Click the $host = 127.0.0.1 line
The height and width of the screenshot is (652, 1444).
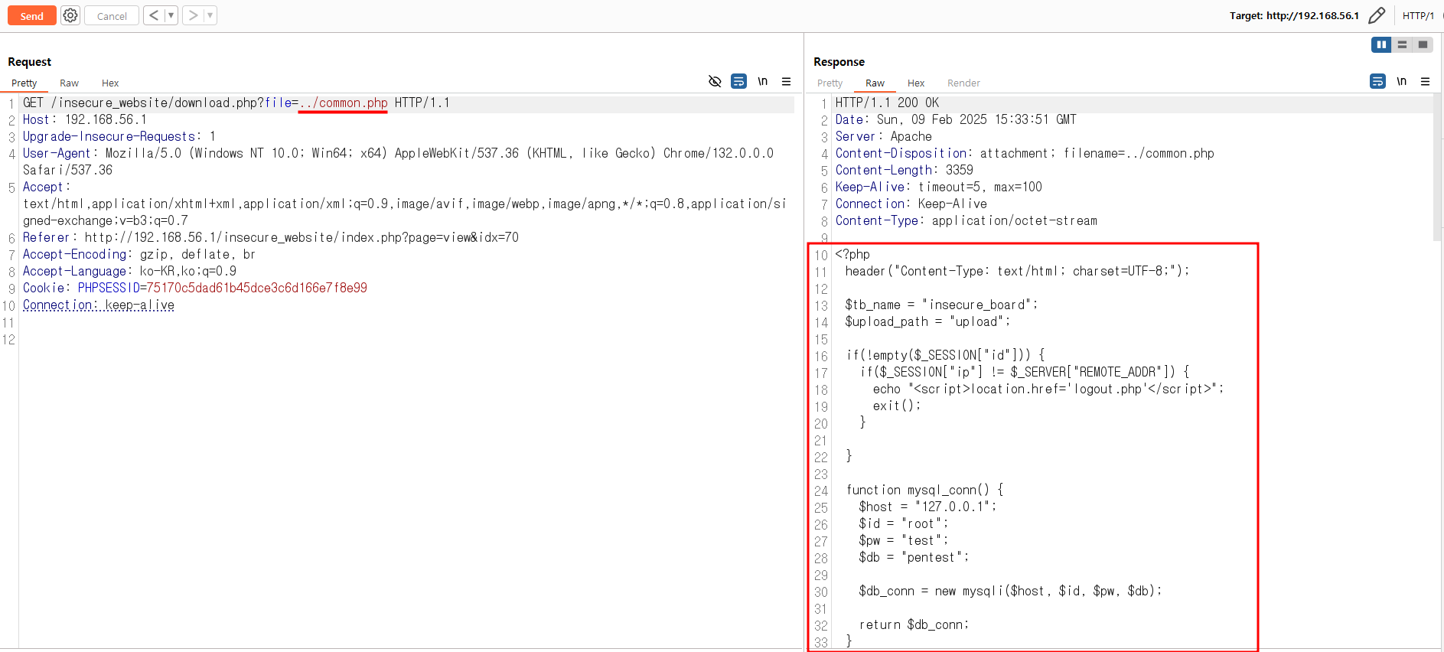point(927,507)
